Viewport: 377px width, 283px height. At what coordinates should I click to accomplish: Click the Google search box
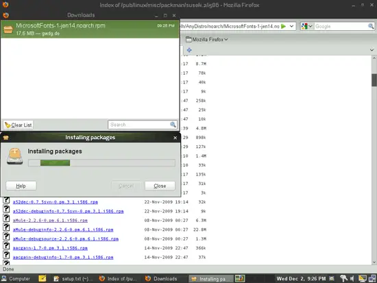341,26
